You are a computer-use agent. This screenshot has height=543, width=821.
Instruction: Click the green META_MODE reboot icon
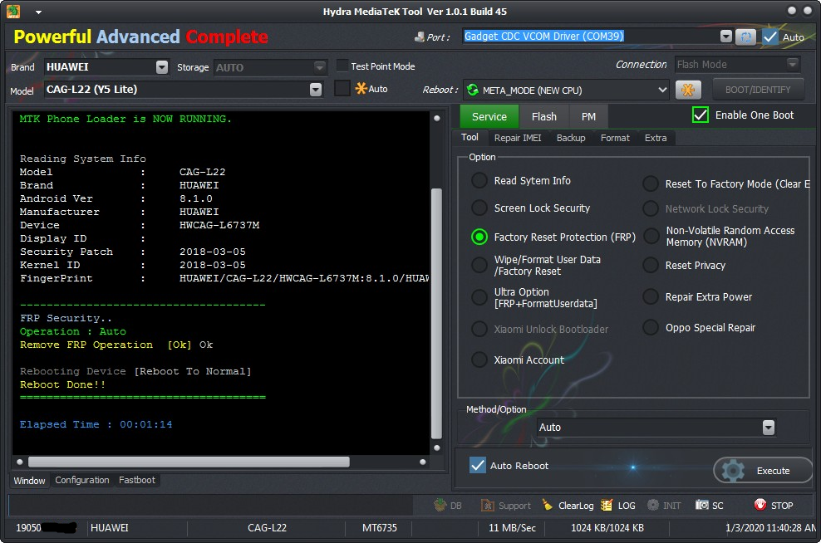(x=472, y=90)
